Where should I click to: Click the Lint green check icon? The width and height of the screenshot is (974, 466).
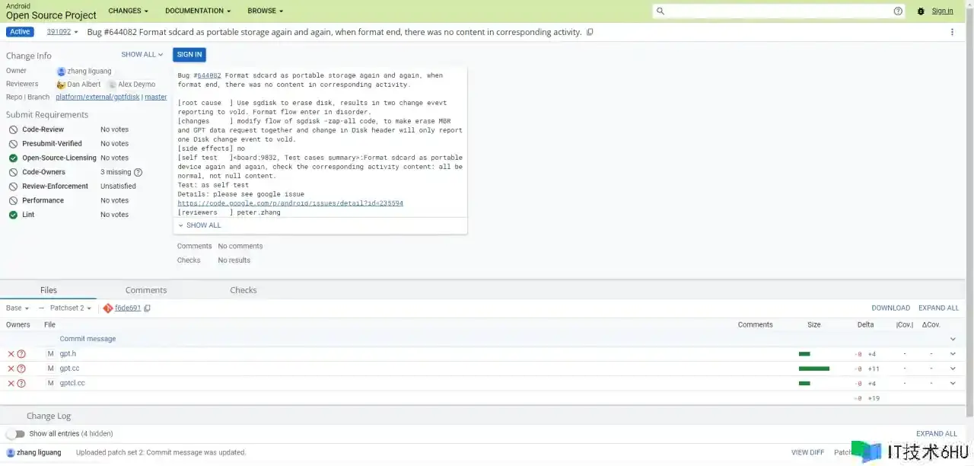point(13,215)
